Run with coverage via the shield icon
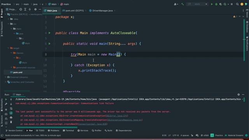This screenshot has width=249, height=140. pos(221,4)
